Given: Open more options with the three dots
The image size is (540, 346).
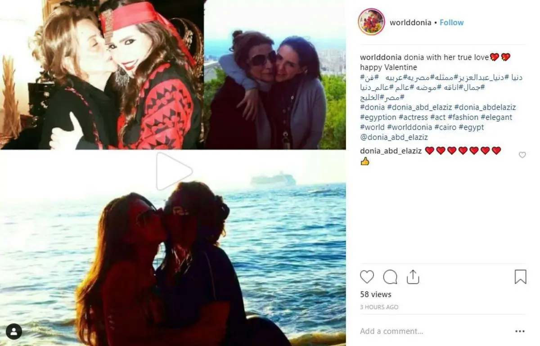Looking at the screenshot, I should tap(520, 332).
